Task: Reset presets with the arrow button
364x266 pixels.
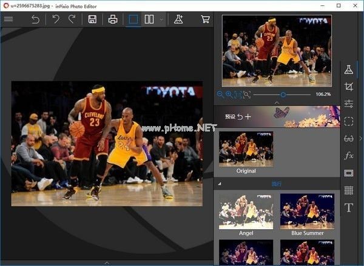Action: pos(240,116)
